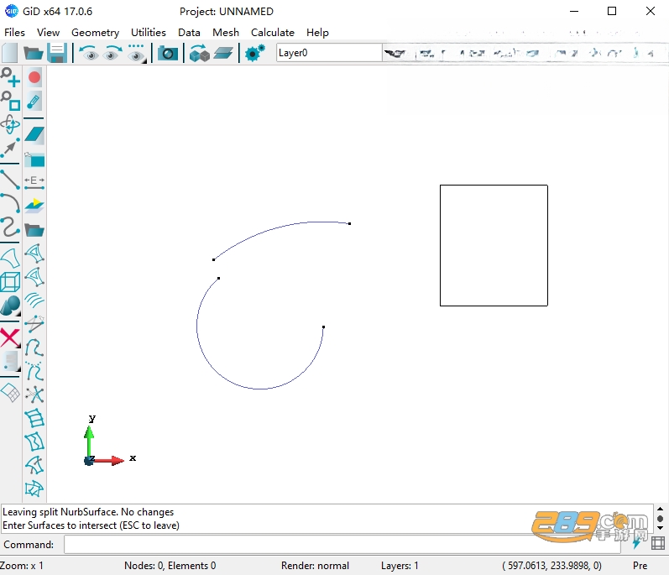
Task: Toggle the dotted eye view options
Action: point(136,54)
